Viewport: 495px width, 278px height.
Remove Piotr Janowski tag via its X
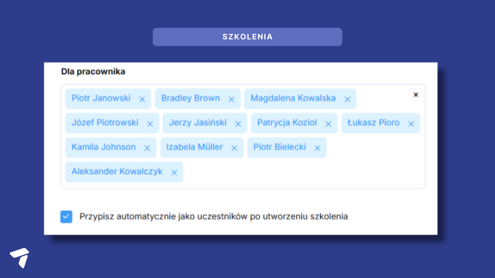pyautogui.click(x=142, y=99)
